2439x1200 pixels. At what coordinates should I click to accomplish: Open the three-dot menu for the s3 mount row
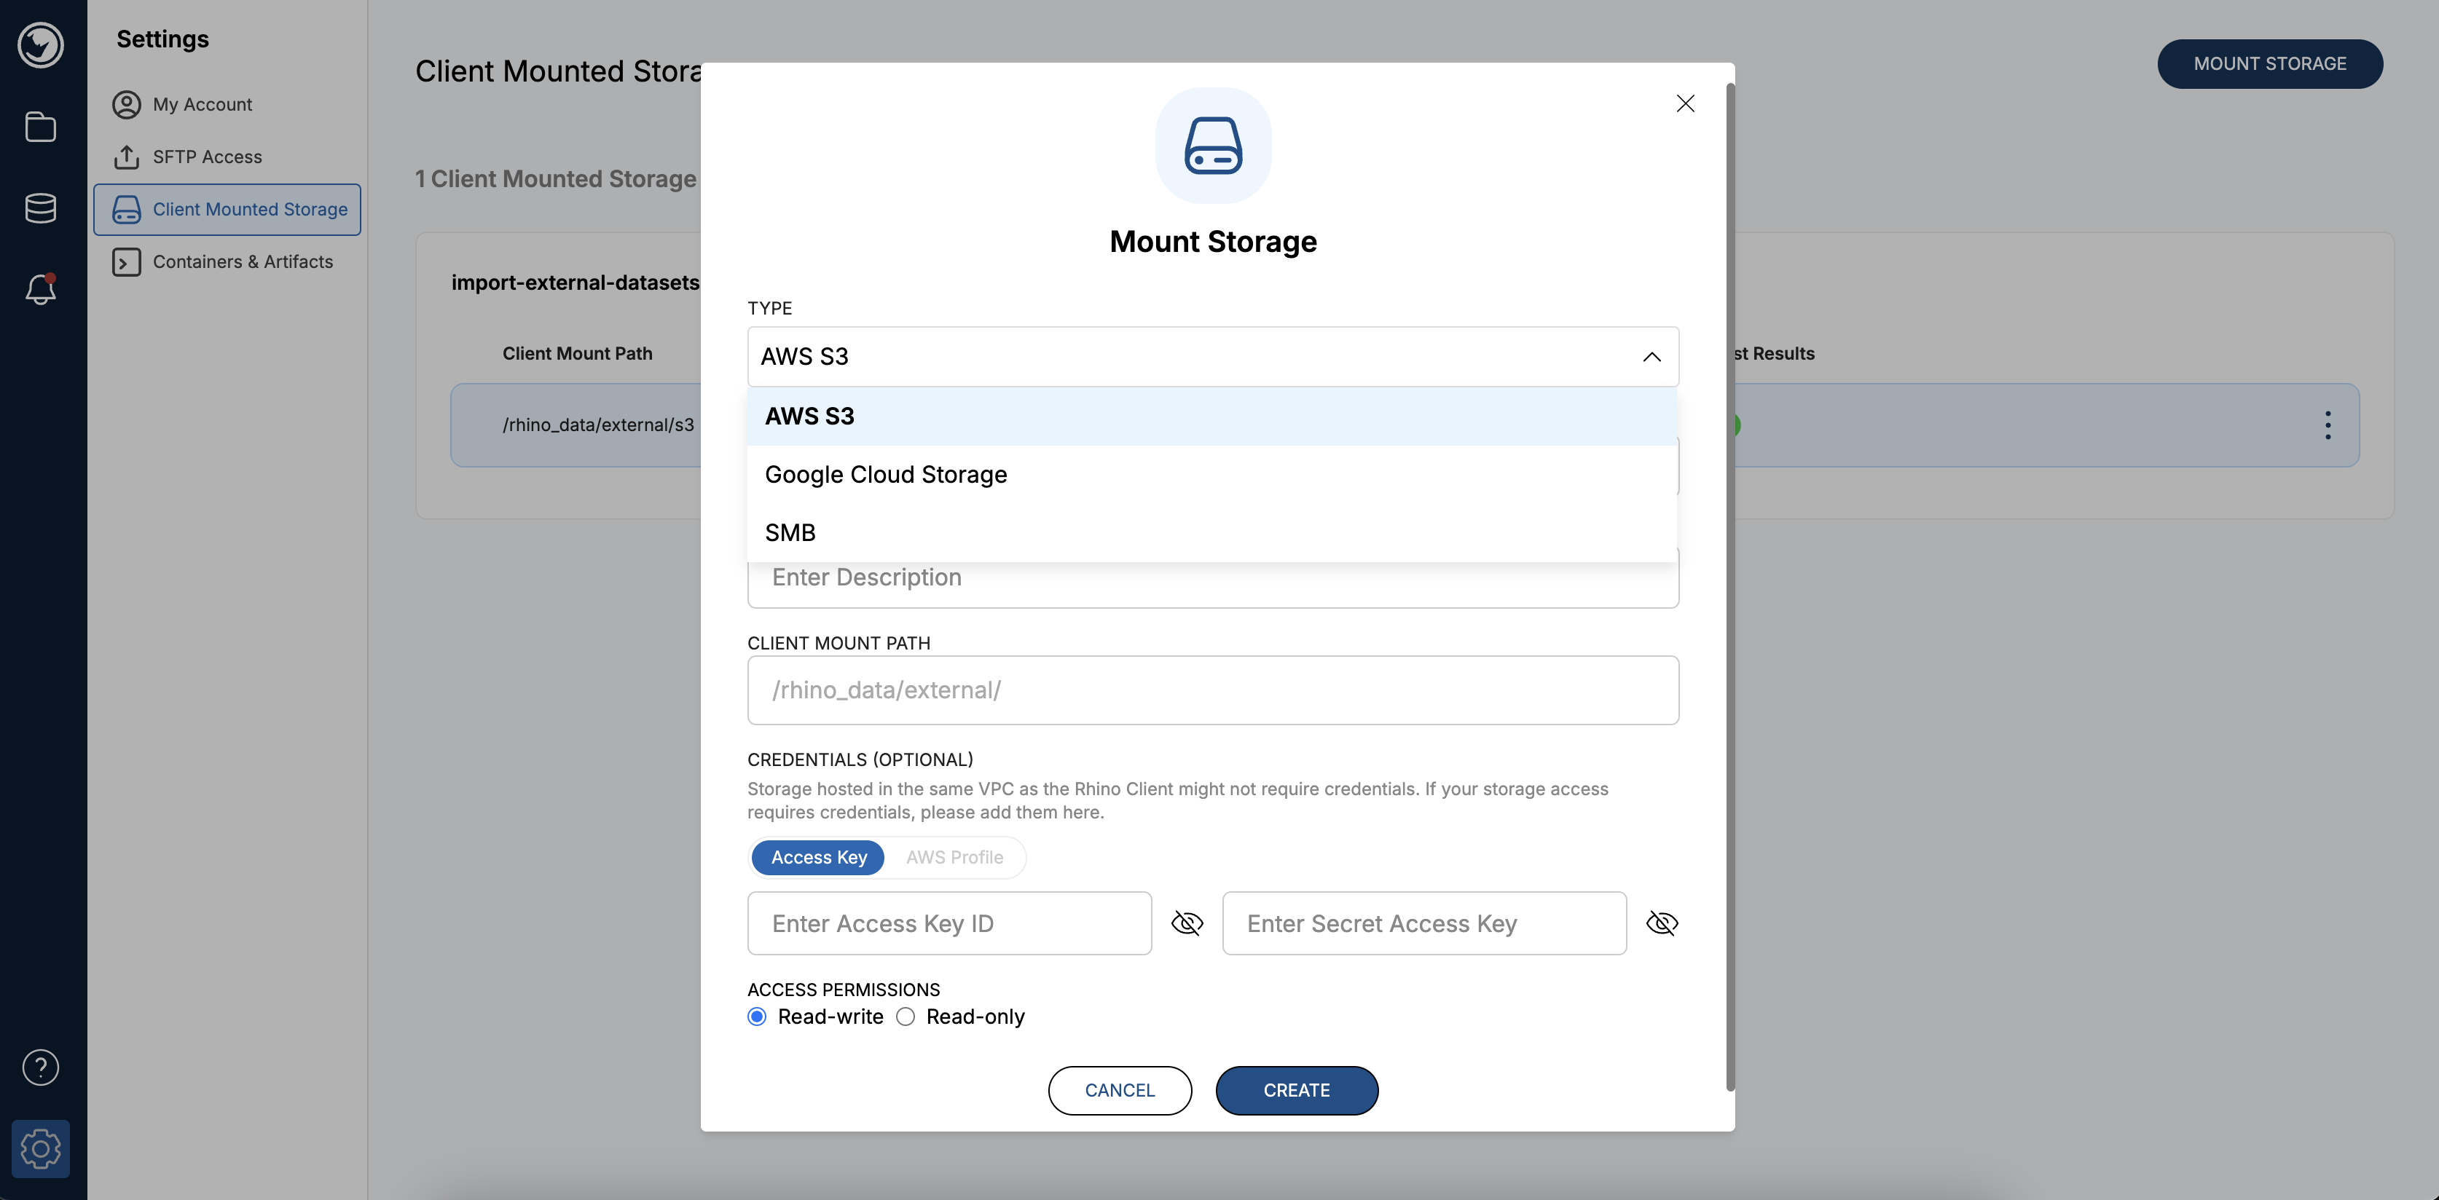pyautogui.click(x=2328, y=425)
